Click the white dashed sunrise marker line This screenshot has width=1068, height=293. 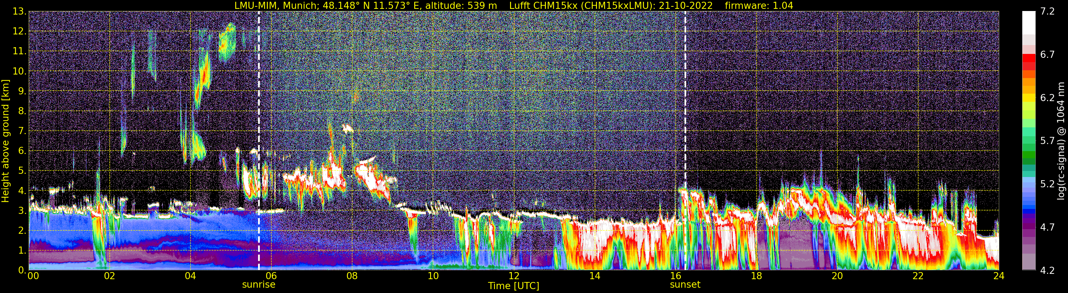259,141
